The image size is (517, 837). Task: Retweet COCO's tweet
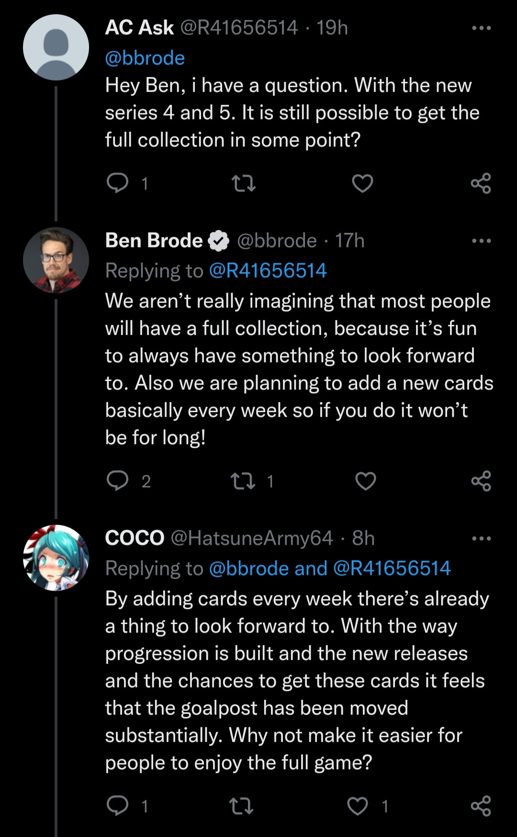pos(242,806)
